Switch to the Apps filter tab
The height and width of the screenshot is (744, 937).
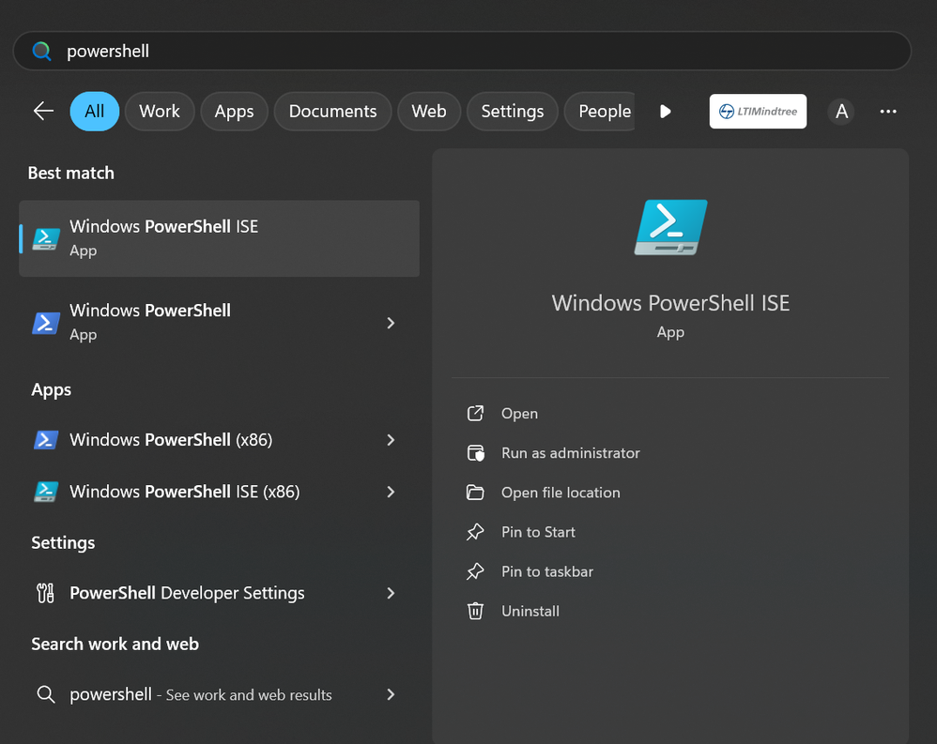tap(234, 112)
